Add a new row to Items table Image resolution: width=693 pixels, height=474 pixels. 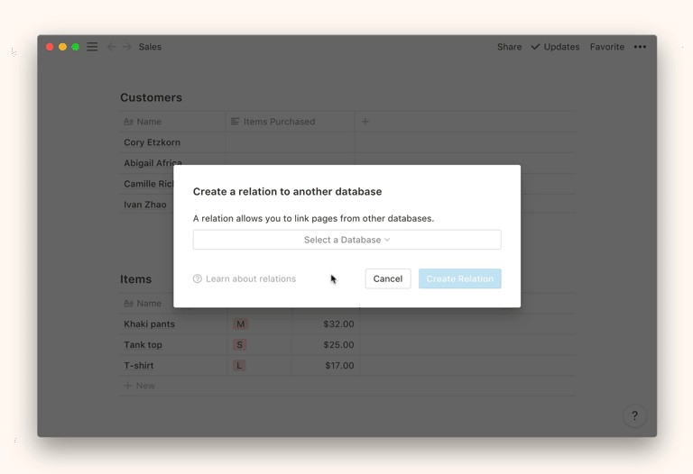[x=140, y=386]
